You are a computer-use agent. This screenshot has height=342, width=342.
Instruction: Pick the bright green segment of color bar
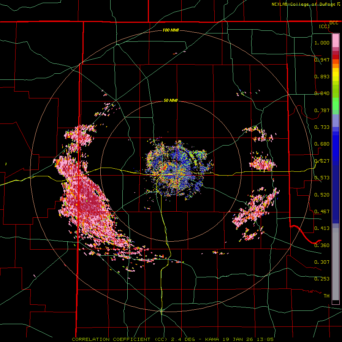(x=336, y=104)
